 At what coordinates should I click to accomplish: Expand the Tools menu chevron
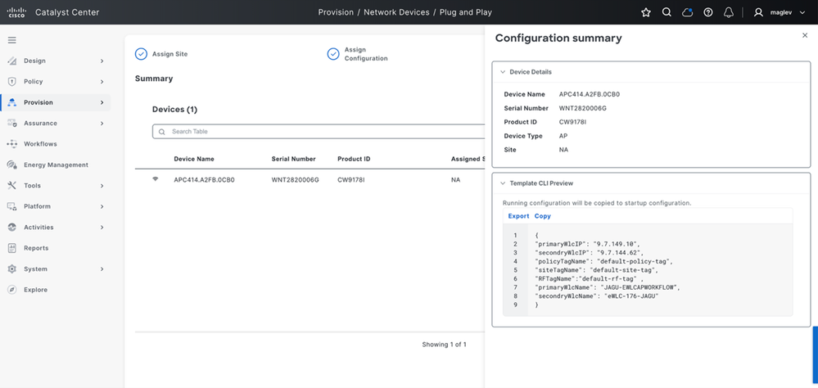(102, 186)
